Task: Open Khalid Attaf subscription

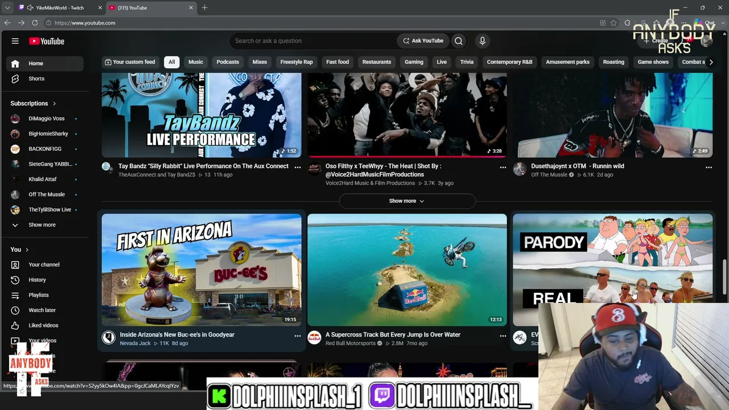Action: click(x=45, y=179)
